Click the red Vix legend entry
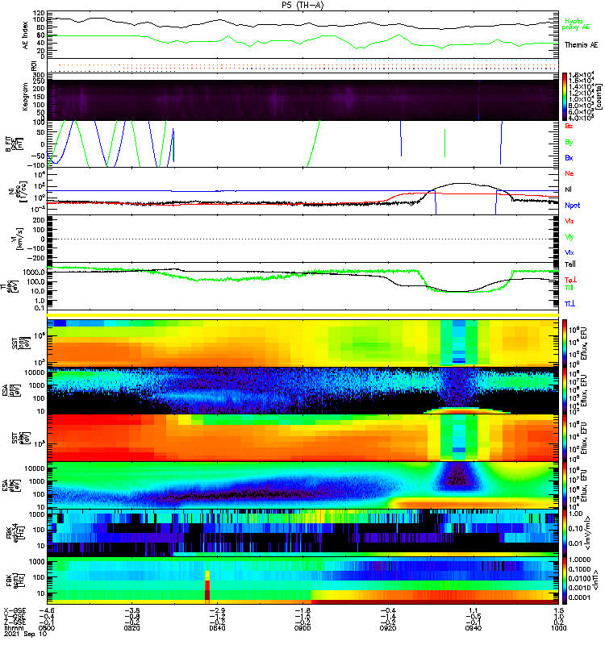Viewport: 605px width, 645px height. [570, 221]
